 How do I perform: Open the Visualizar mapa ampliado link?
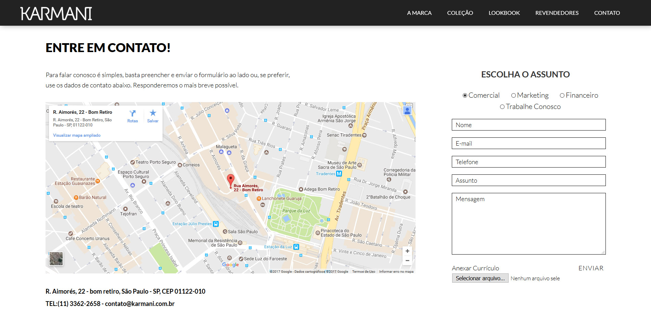77,135
